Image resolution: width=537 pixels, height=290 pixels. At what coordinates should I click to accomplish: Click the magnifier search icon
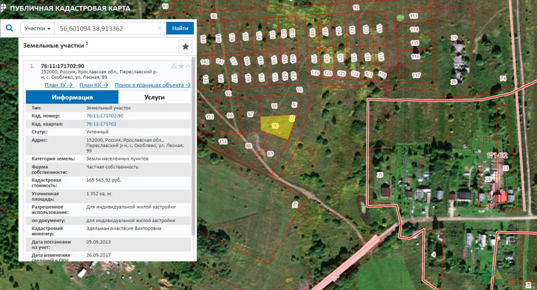click(x=9, y=28)
